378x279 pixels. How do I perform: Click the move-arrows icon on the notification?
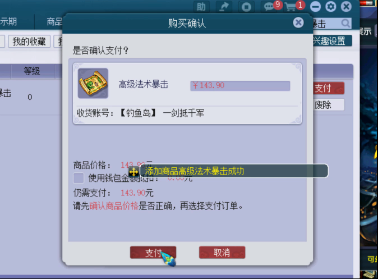tap(133, 172)
